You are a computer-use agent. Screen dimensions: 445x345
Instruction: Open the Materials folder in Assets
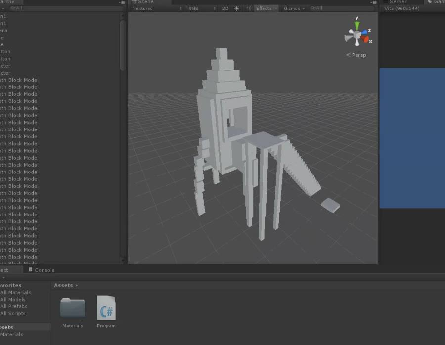72,308
